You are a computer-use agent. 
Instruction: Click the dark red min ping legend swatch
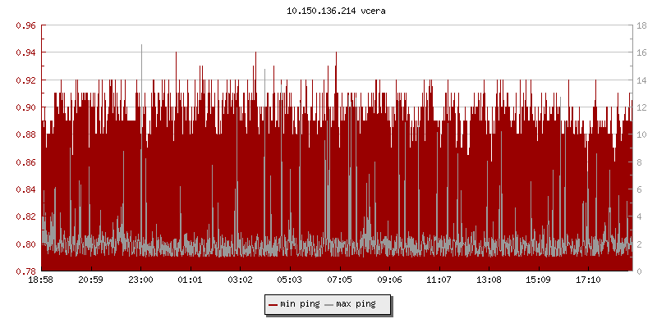[x=273, y=304]
